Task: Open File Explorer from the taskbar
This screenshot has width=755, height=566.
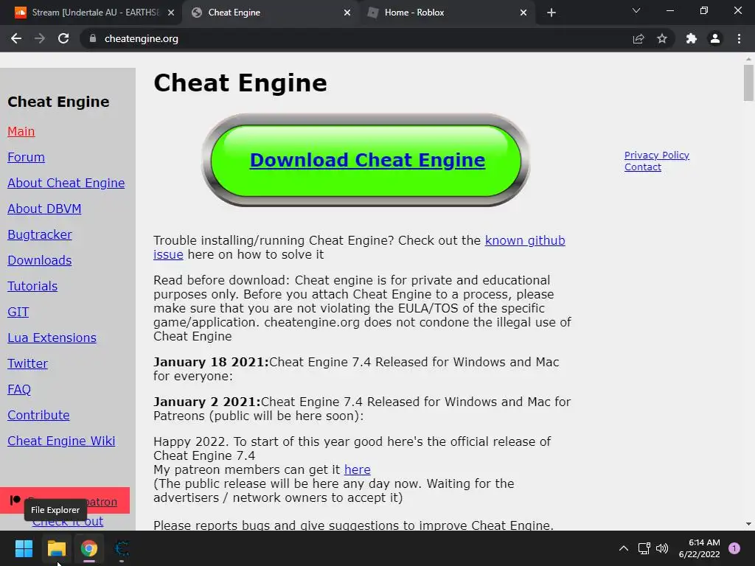Action: 56,548
